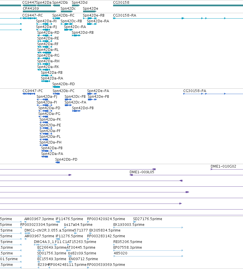Click transcript Spn42Db-RD

tap(64, 84)
